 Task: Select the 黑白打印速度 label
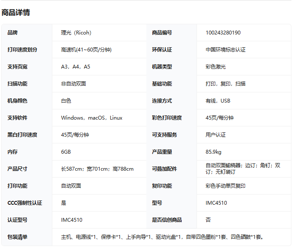22,135
